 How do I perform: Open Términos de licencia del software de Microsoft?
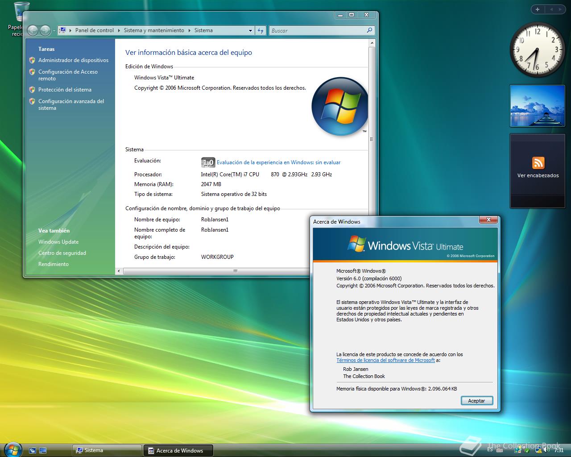[385, 360]
